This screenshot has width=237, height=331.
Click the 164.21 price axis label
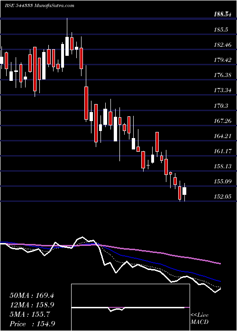coord(222,136)
